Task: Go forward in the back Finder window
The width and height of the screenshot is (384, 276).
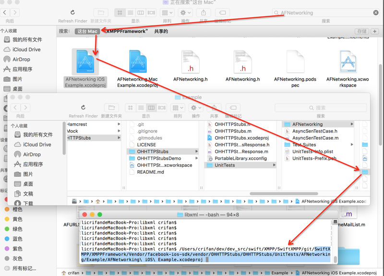Action: tap(15, 12)
